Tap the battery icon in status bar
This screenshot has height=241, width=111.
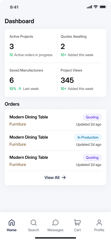(x=103, y=7)
